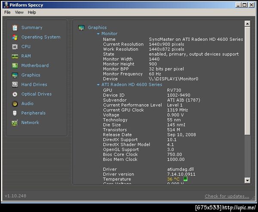258x212 pixels.
Task: Open the RAM section
Action: [26, 56]
